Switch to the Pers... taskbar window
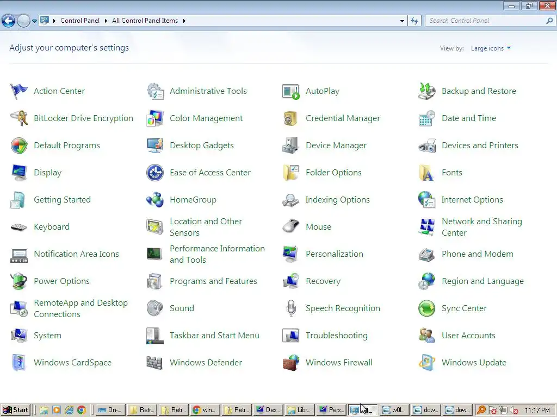This screenshot has height=417, width=557. click(x=331, y=410)
